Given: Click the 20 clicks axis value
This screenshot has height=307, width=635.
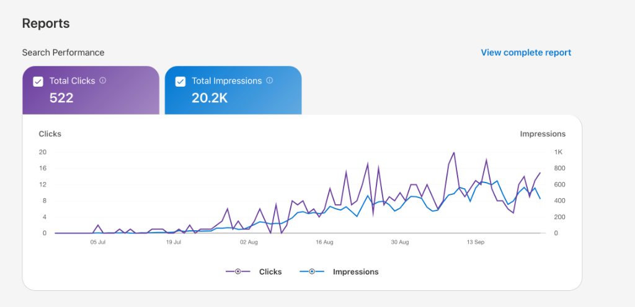Looking at the screenshot, I should [x=43, y=152].
